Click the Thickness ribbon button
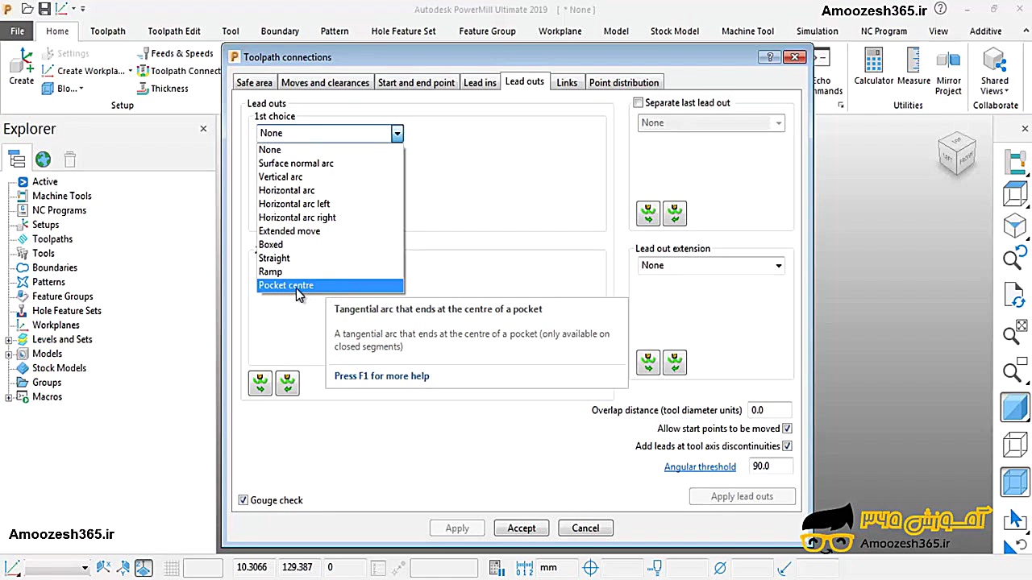 pos(162,89)
